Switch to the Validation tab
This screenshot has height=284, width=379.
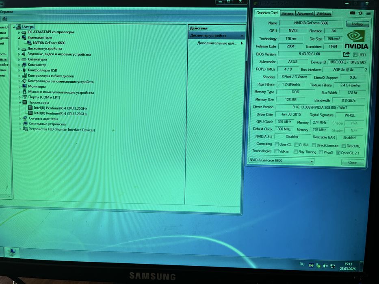click(323, 14)
